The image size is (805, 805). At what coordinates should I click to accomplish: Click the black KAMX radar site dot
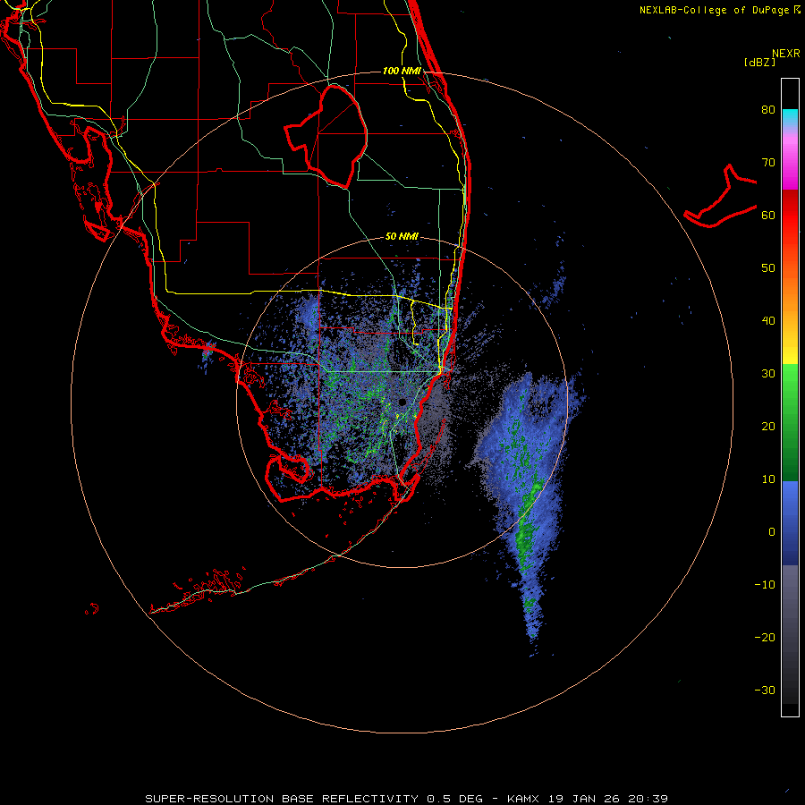[x=402, y=402]
